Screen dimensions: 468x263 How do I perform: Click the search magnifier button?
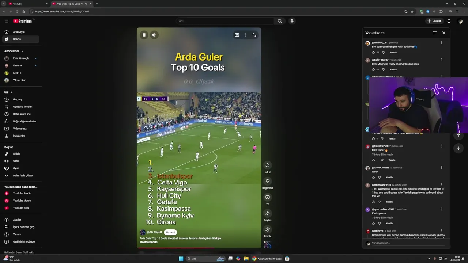pyautogui.click(x=280, y=21)
